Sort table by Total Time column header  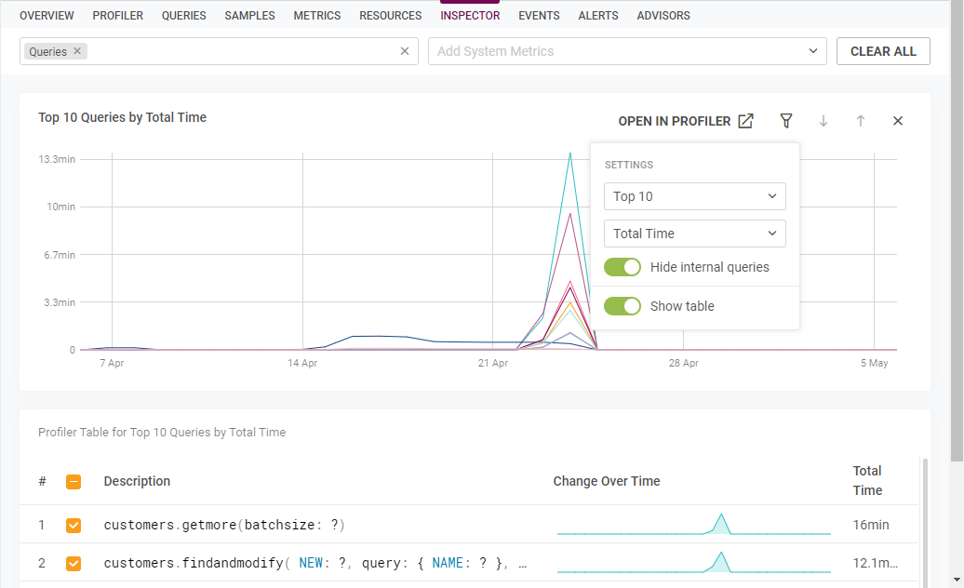tap(867, 480)
